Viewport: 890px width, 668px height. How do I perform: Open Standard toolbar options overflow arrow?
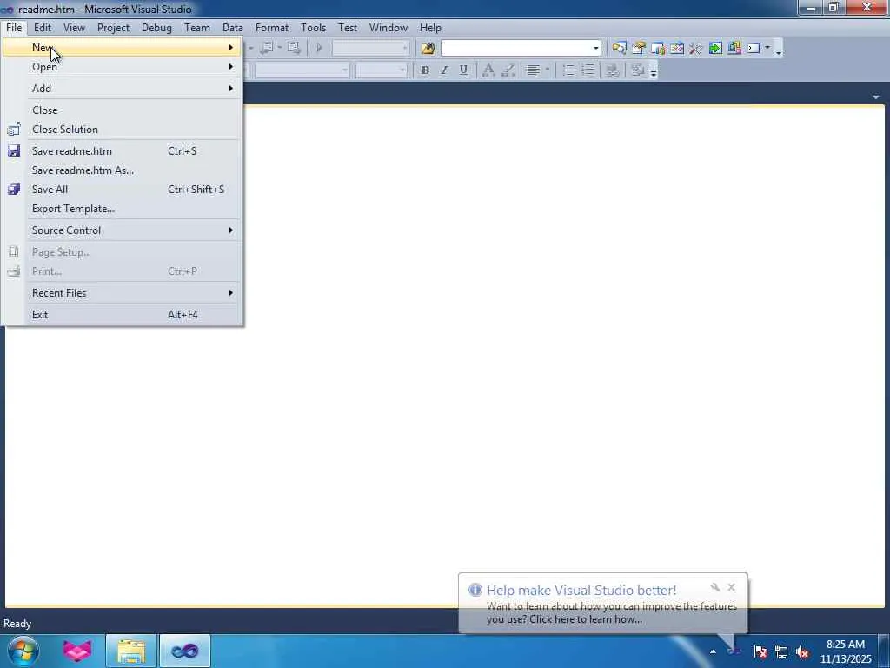point(779,51)
